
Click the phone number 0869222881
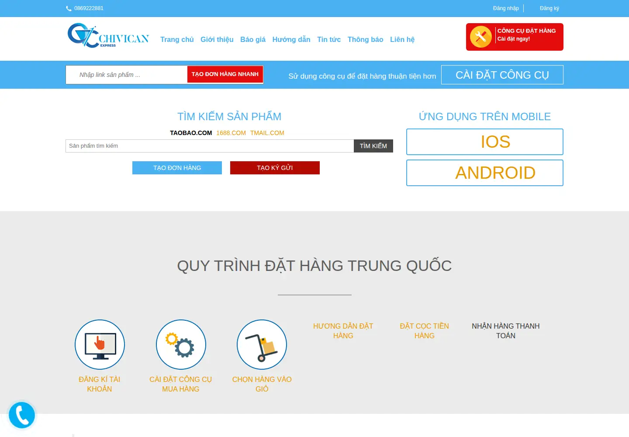[89, 8]
